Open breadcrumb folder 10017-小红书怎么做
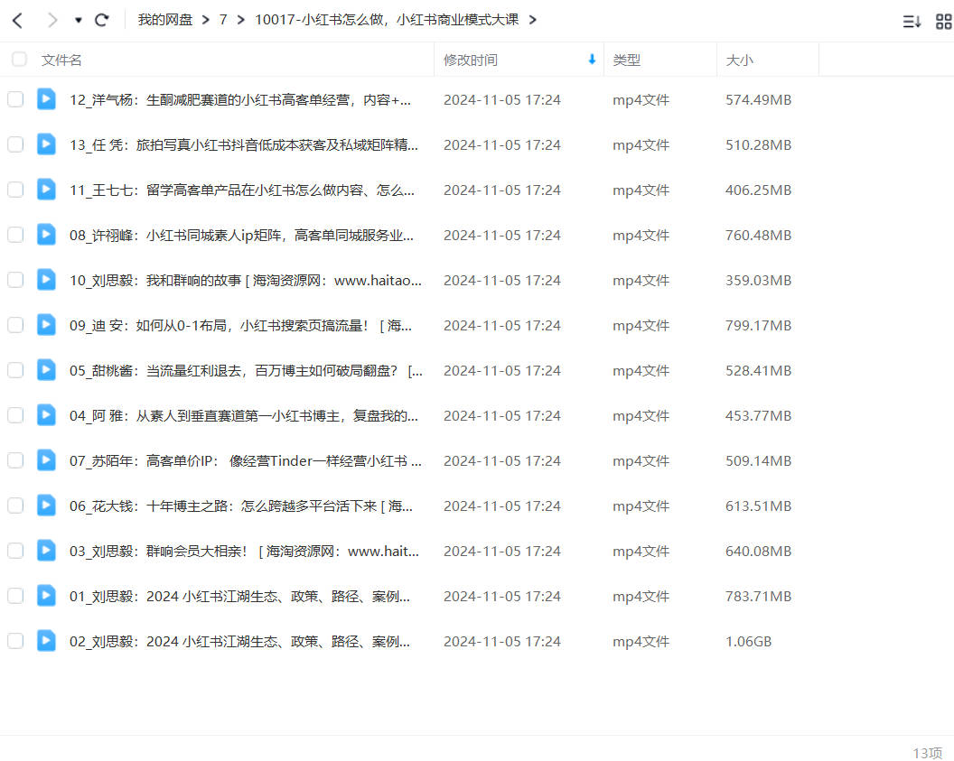This screenshot has width=954, height=761. click(387, 20)
